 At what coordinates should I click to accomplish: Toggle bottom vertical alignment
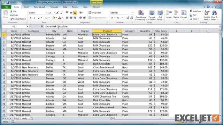(x=75, y=12)
